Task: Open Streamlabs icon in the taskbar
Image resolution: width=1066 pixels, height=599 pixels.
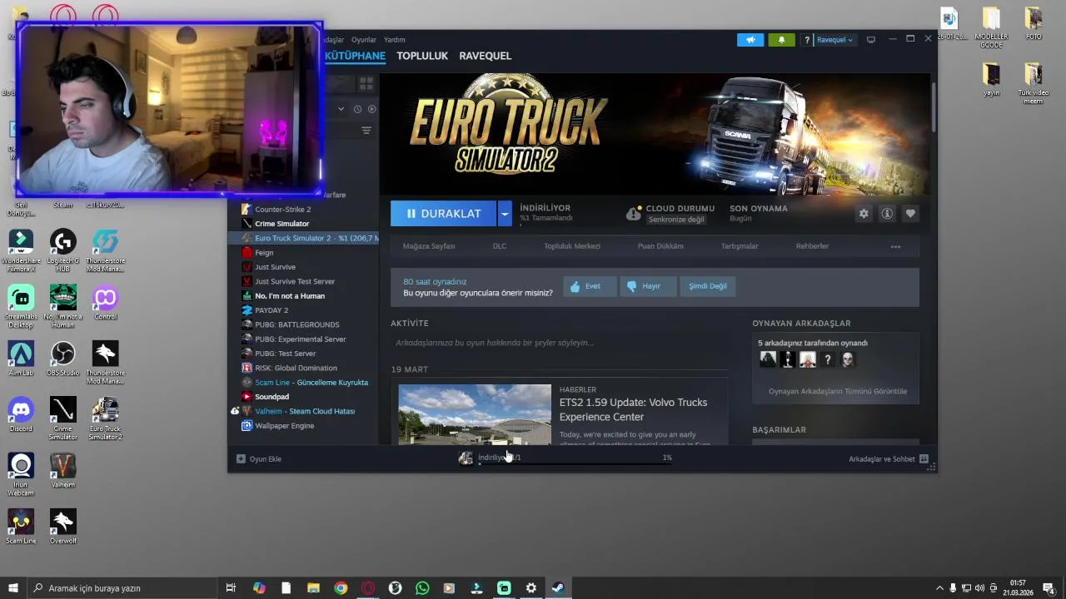Action: point(504,588)
